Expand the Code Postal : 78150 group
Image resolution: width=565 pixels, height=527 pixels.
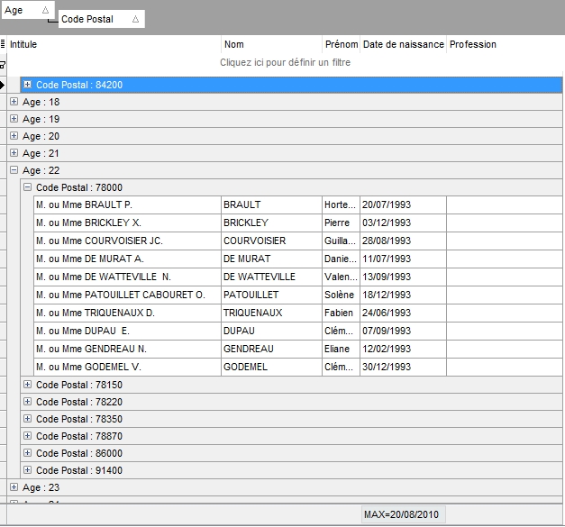pos(27,385)
